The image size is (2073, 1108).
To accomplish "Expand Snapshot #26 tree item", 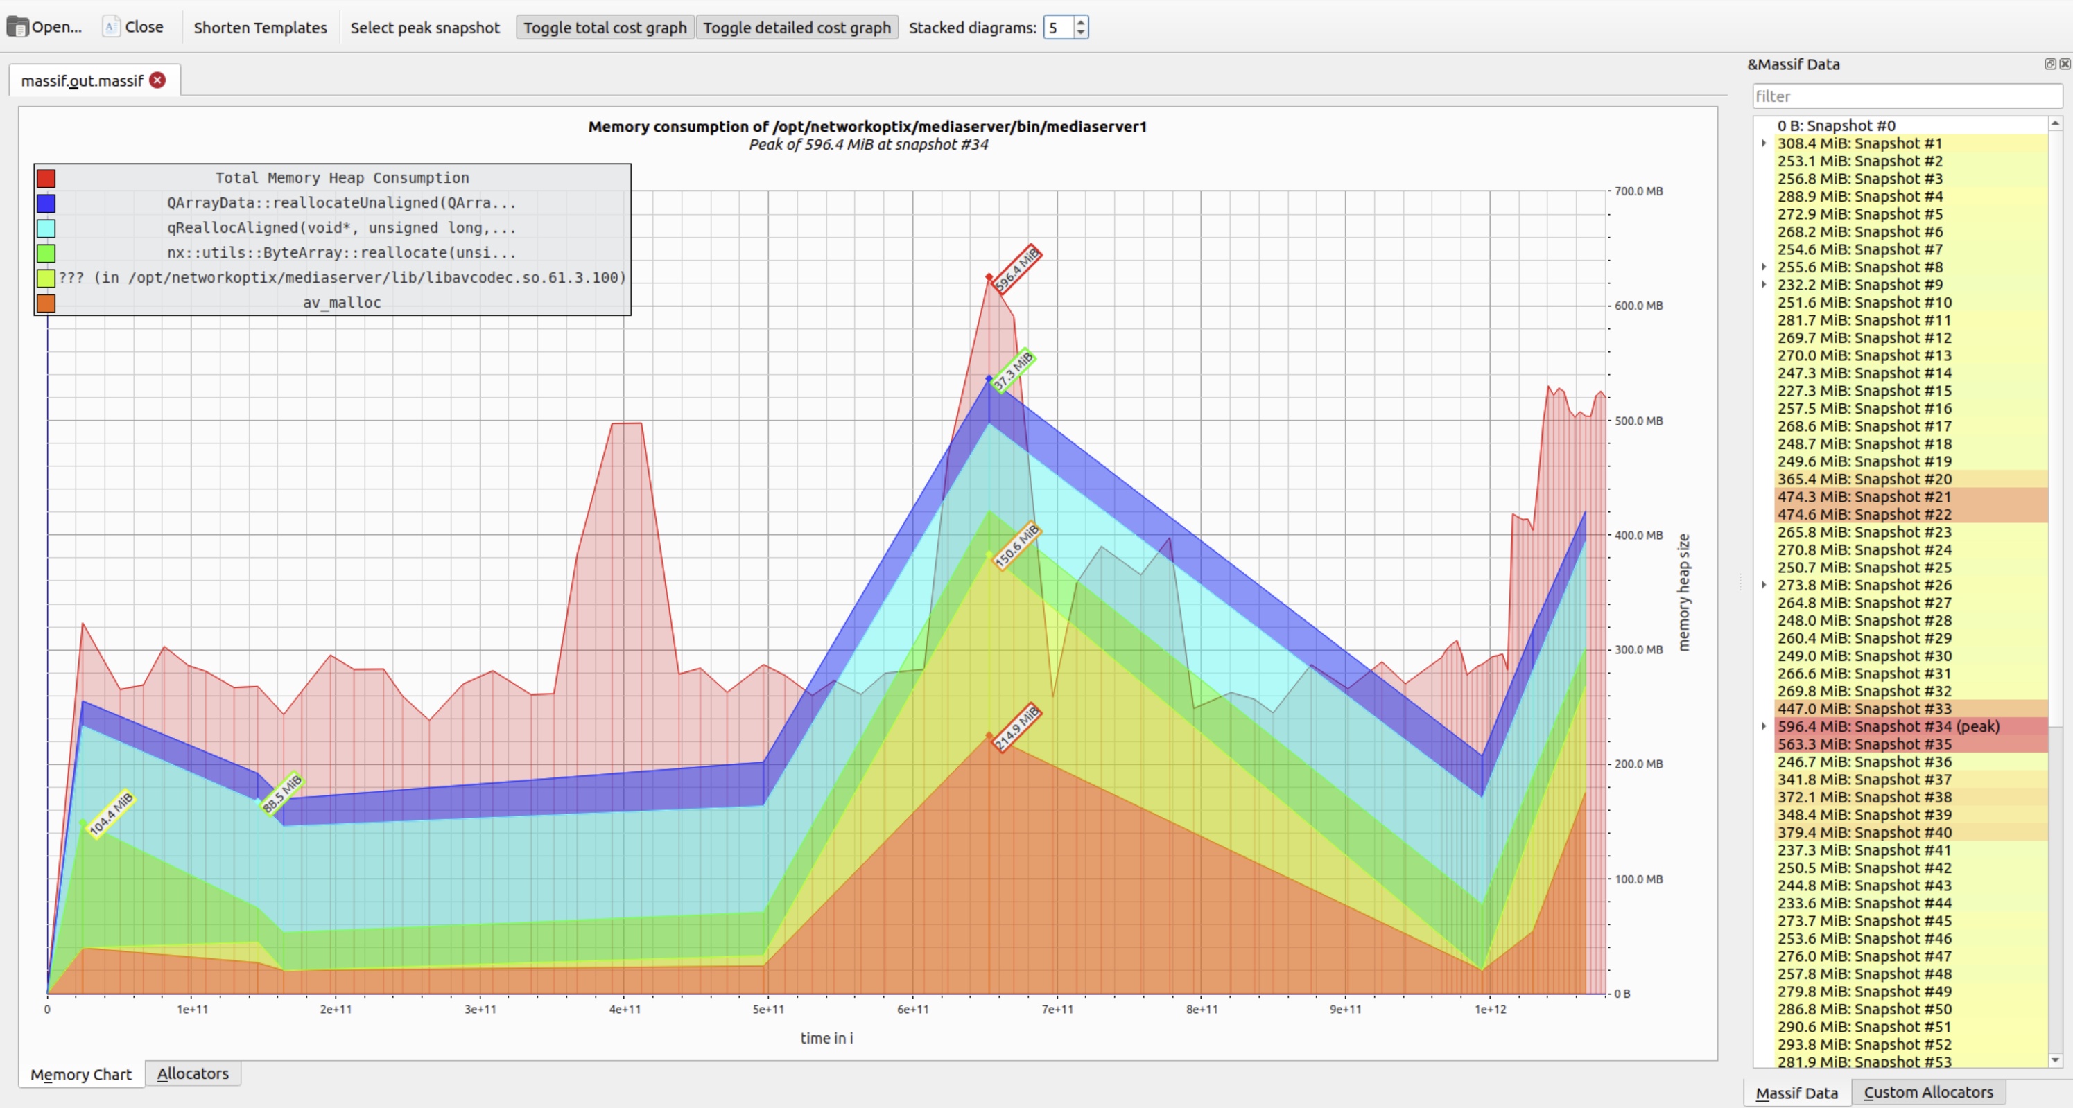I will click(1764, 585).
